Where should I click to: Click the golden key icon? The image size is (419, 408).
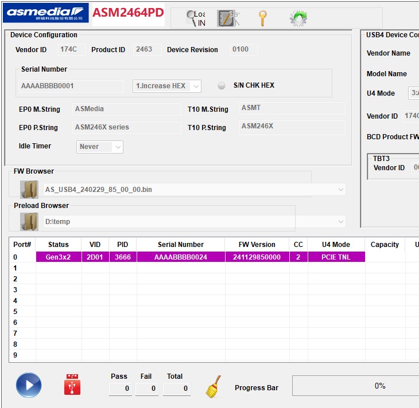(x=262, y=18)
